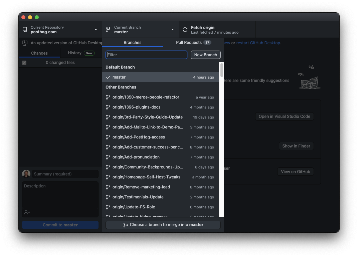358x257 pixels.
Task: Click the merge icon on the merge button
Action: point(125,225)
